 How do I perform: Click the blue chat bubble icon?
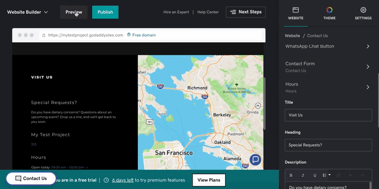click(x=255, y=160)
